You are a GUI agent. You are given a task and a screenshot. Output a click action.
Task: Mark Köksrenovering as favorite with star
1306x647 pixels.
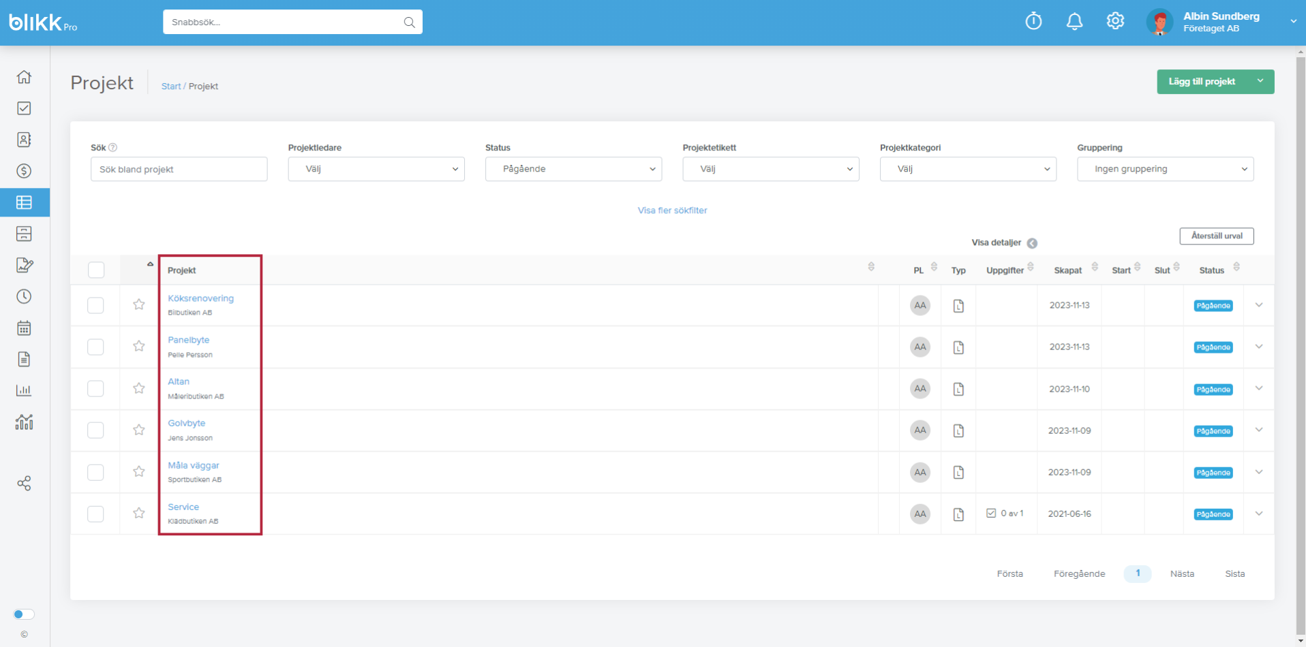point(139,304)
